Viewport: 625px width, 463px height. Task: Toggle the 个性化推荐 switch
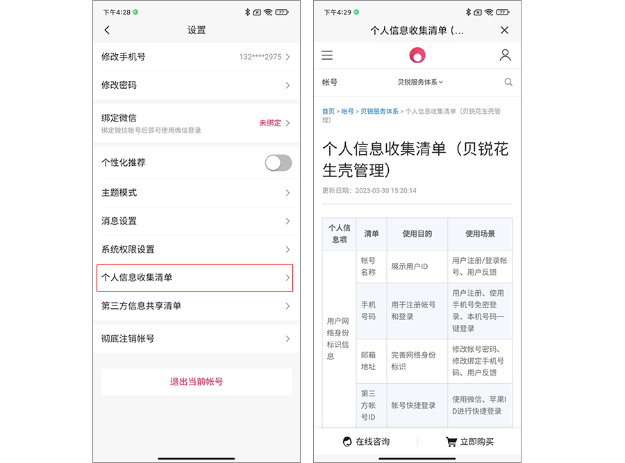coord(278,162)
